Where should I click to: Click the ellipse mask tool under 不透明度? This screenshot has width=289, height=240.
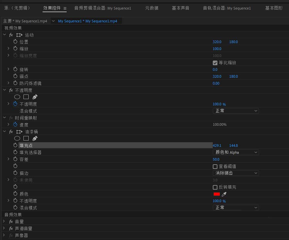click(17, 97)
